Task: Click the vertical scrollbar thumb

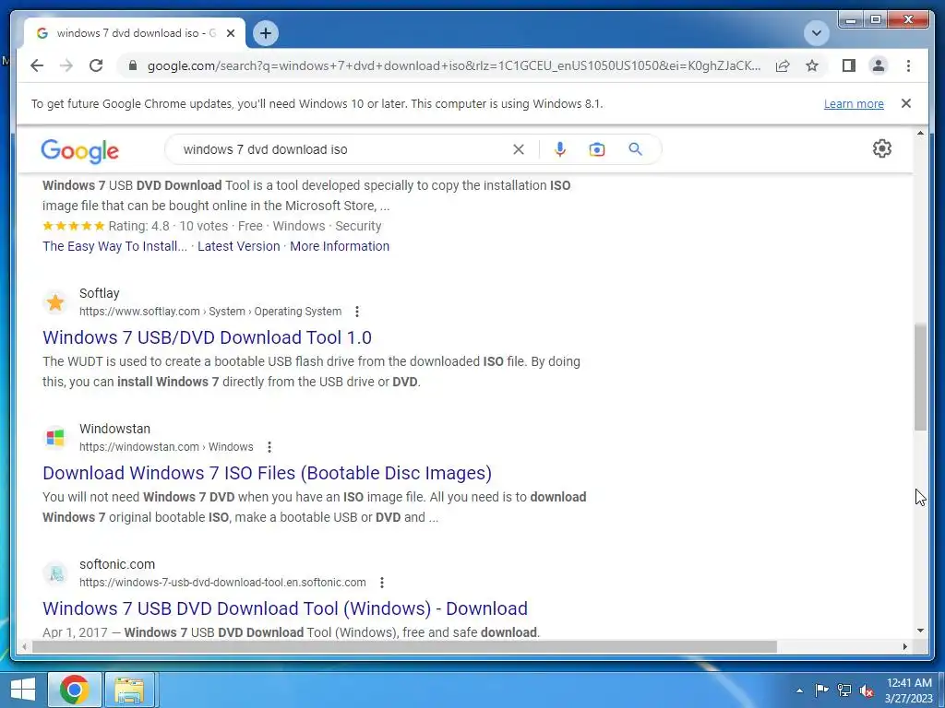Action: click(x=920, y=377)
